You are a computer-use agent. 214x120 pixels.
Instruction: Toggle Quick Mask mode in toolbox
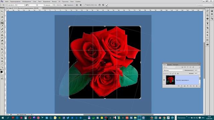point(2,76)
